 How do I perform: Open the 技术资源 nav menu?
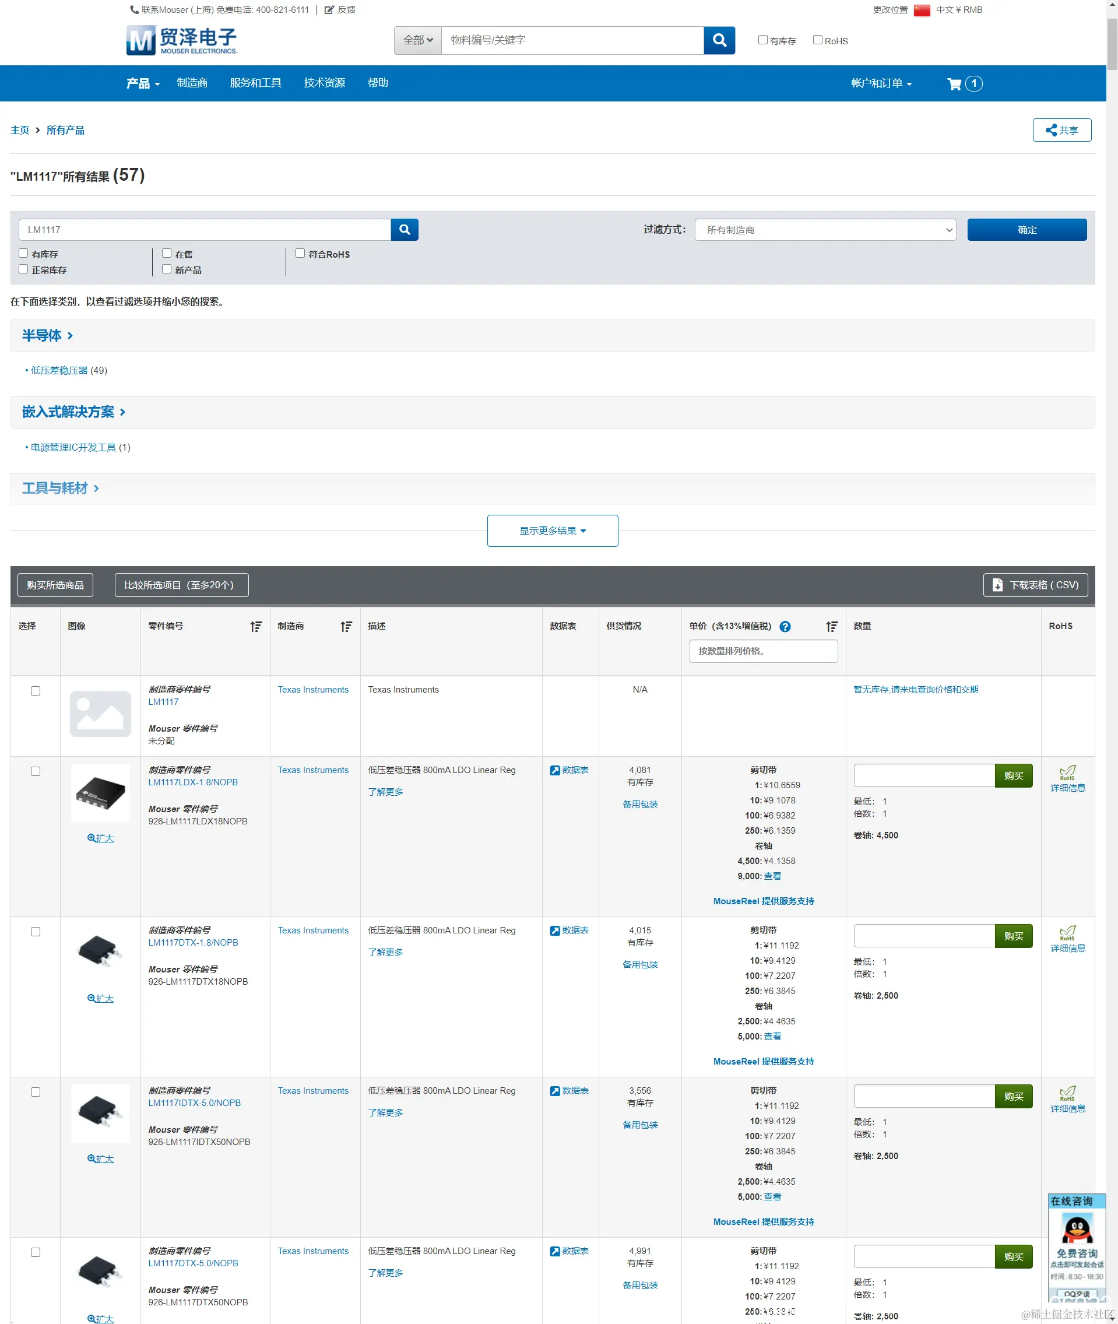(325, 83)
